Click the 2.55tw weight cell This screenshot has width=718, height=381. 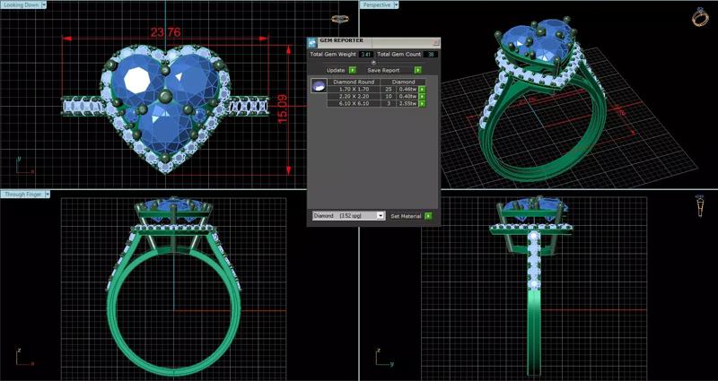coord(407,104)
